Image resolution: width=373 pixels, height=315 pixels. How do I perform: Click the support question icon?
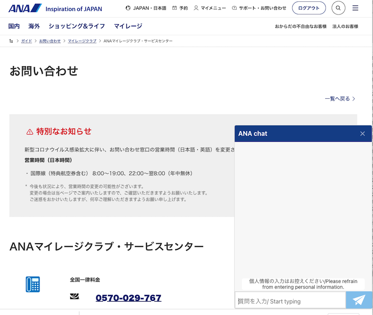pos(235,8)
